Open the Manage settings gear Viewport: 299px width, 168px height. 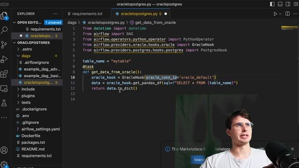coord(4,164)
